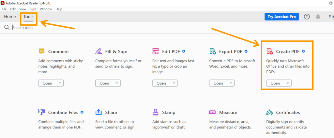
Task: Expand the Create PDF Open dropdown arrow
Action: 288,83
